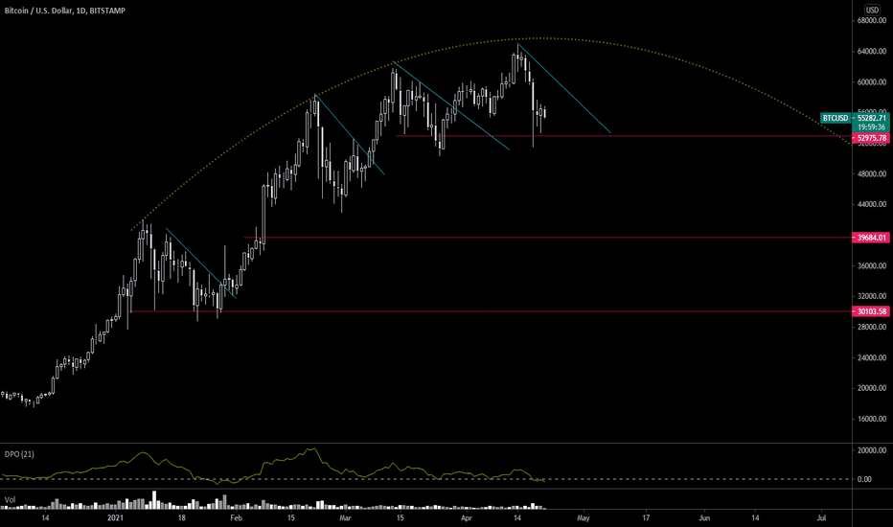Click the Jun time axis label
The height and width of the screenshot is (527, 893).
pyautogui.click(x=704, y=517)
